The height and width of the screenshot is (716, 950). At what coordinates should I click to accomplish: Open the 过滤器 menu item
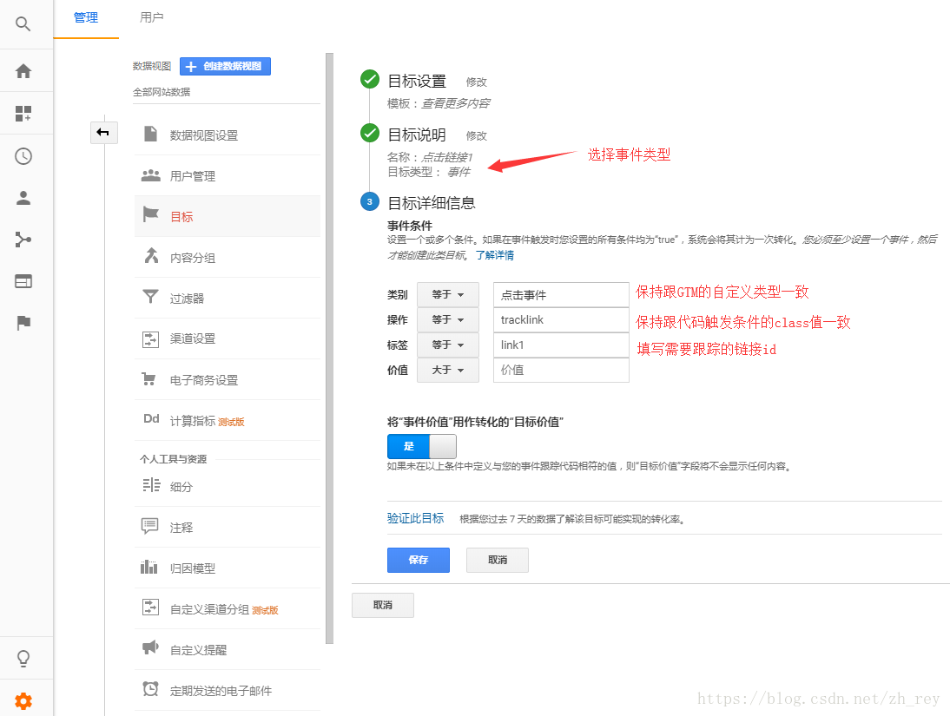(x=228, y=298)
